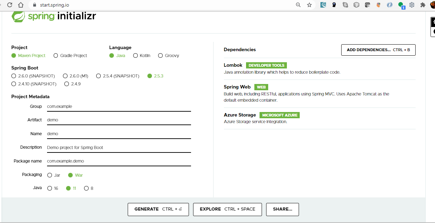Choose Kotlin as language
This screenshot has height=223, width=435.
tap(142, 55)
